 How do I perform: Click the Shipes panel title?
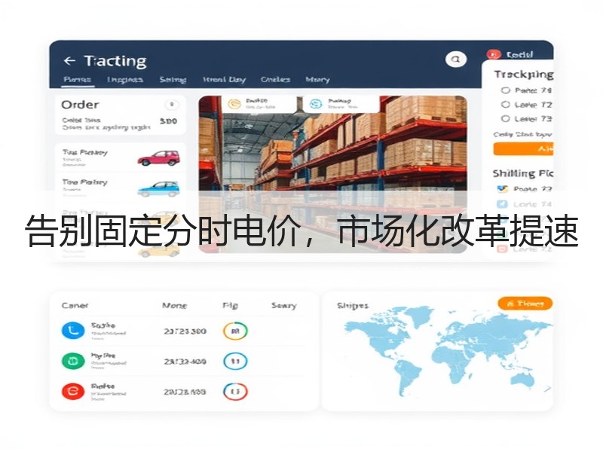click(x=352, y=306)
